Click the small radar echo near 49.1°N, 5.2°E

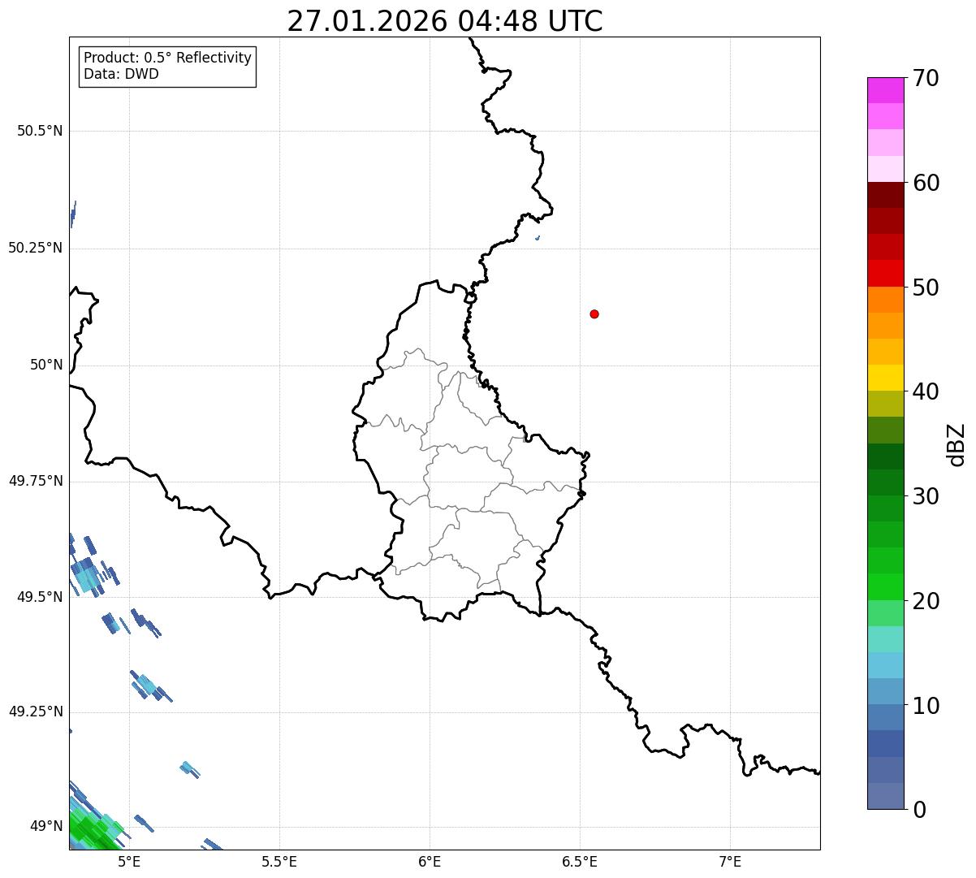(x=189, y=768)
